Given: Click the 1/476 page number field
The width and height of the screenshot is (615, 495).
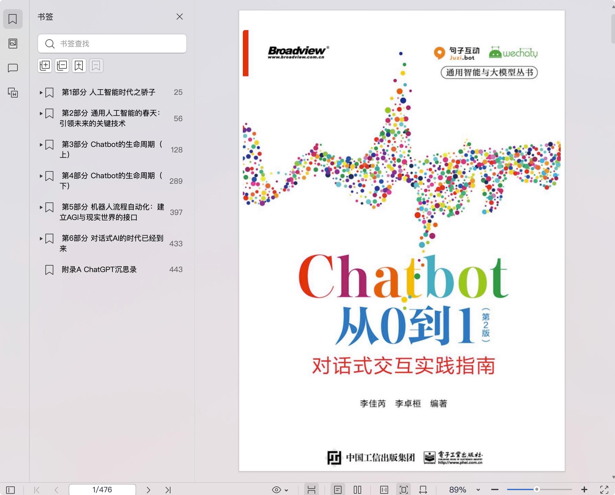Looking at the screenshot, I should click(102, 489).
